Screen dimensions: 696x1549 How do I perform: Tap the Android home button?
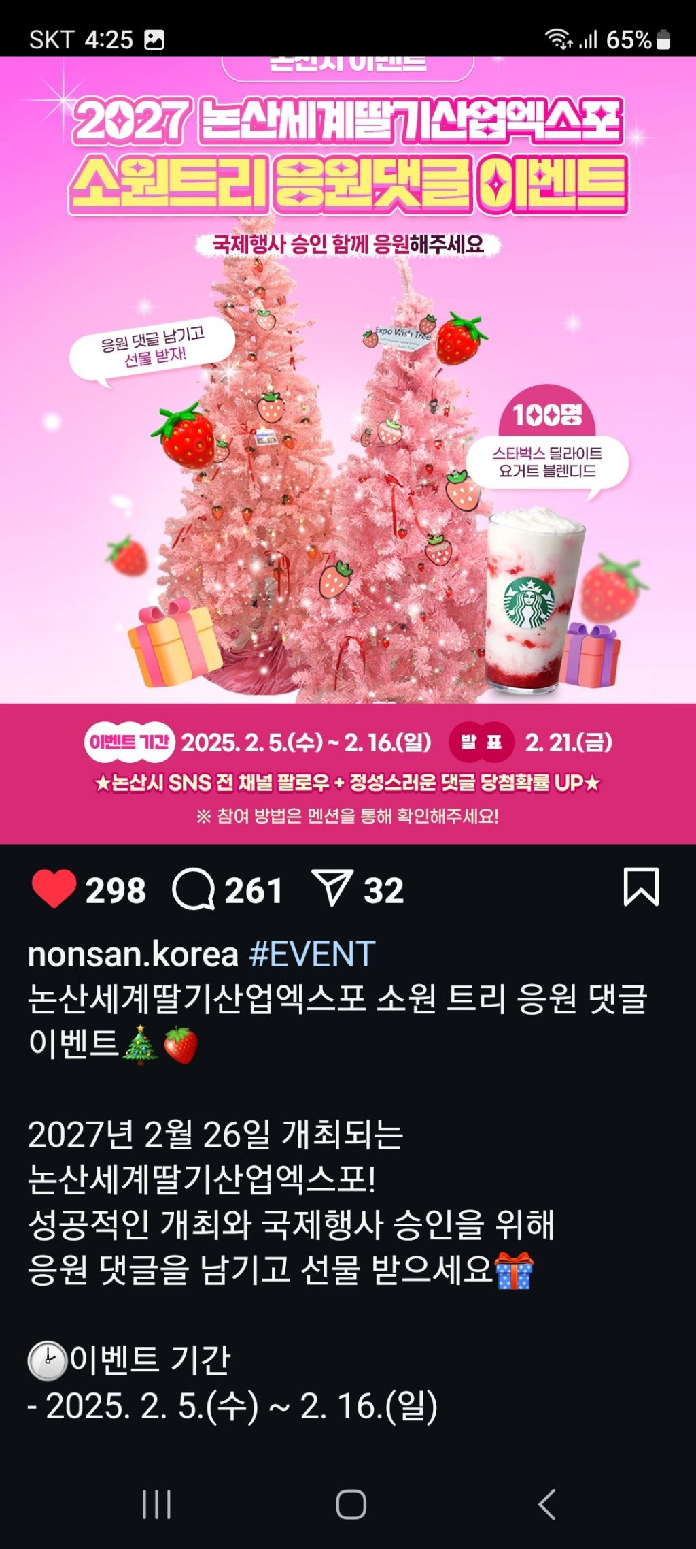[x=351, y=1504]
